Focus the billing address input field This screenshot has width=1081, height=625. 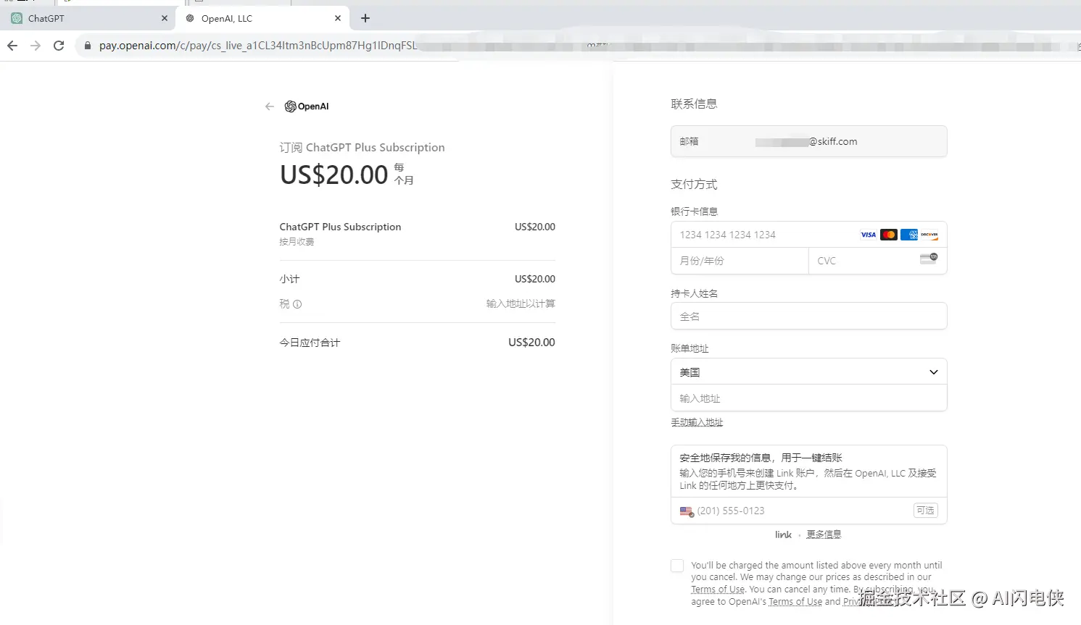tap(808, 398)
